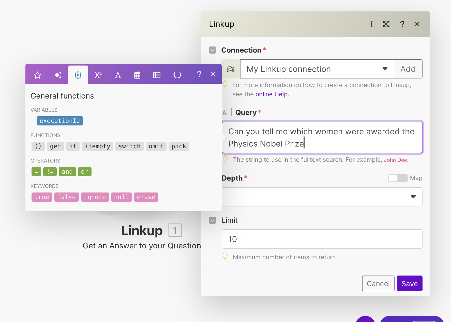The image size is (451, 322).
Task: Insert the ifempty function
Action: (98, 146)
